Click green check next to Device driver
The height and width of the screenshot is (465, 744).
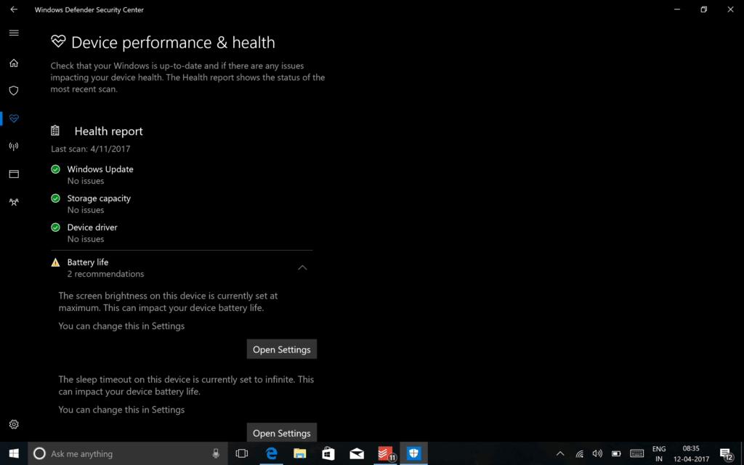point(55,227)
